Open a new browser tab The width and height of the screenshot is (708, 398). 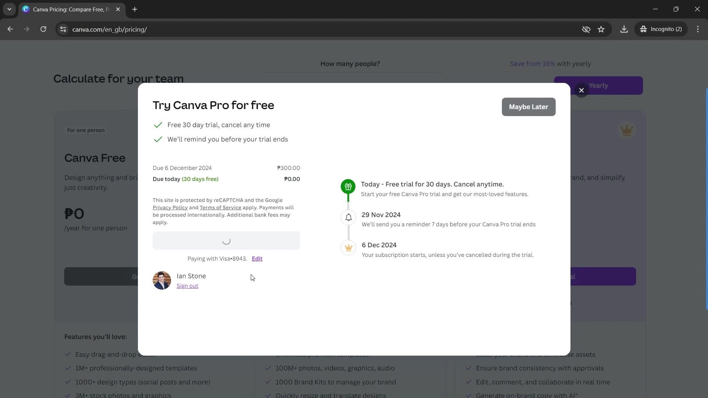135,9
